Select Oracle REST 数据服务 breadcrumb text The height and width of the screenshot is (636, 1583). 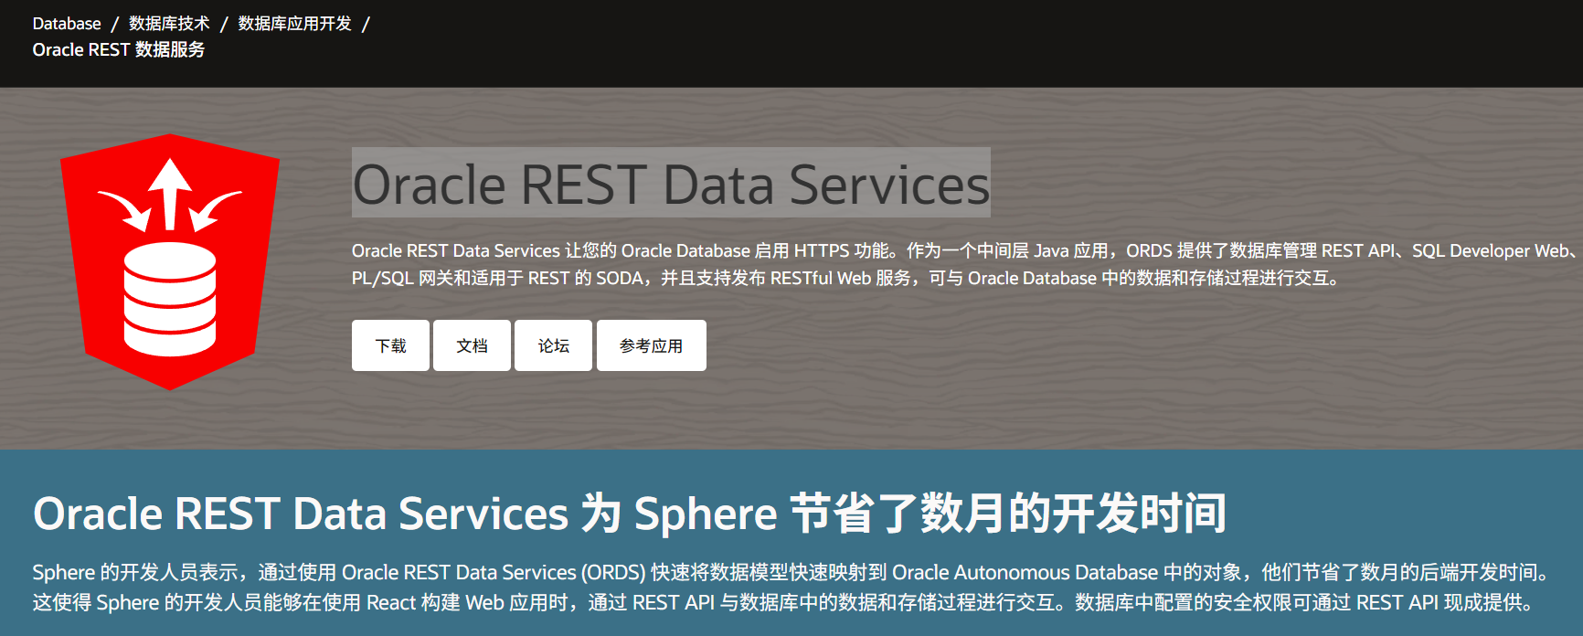pyautogui.click(x=119, y=49)
